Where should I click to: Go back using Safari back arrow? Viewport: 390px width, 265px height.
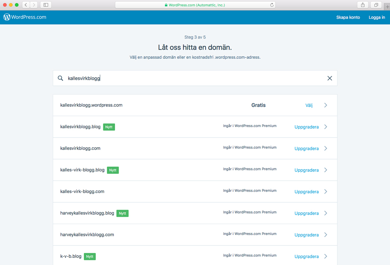26,5
